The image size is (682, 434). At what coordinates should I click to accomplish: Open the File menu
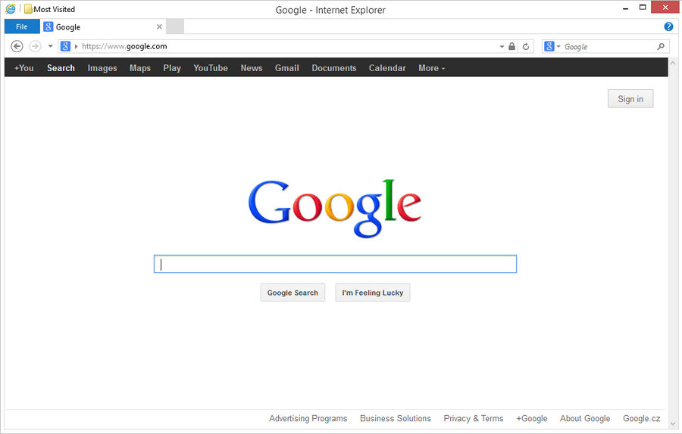(22, 26)
